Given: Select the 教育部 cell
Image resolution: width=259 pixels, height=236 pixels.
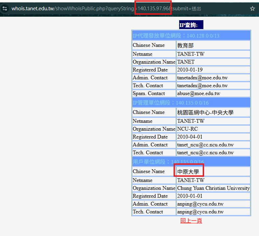Looking at the screenshot, I should coord(213,45).
